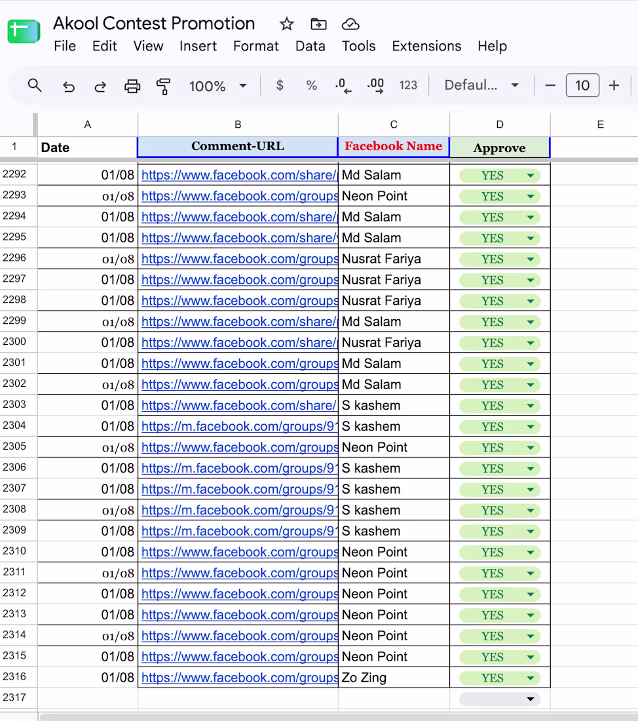Open the Facebook link in row 2293
Image resolution: width=638 pixels, height=721 pixels.
[x=240, y=197]
